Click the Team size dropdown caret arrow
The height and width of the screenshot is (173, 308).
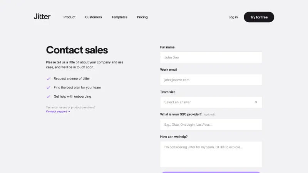click(256, 102)
